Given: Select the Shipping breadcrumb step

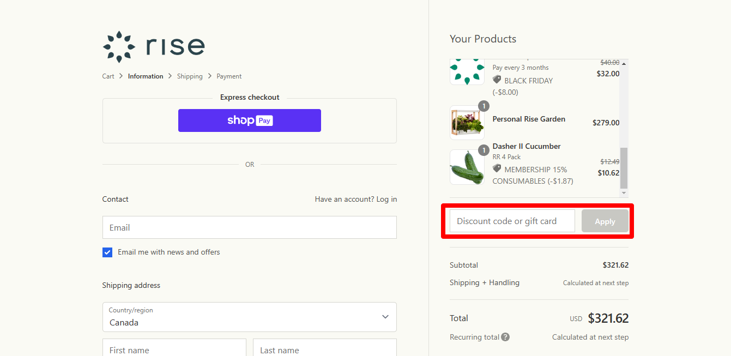Looking at the screenshot, I should [x=190, y=76].
